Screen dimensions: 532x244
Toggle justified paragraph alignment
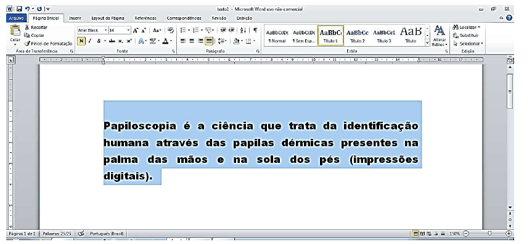coord(209,41)
